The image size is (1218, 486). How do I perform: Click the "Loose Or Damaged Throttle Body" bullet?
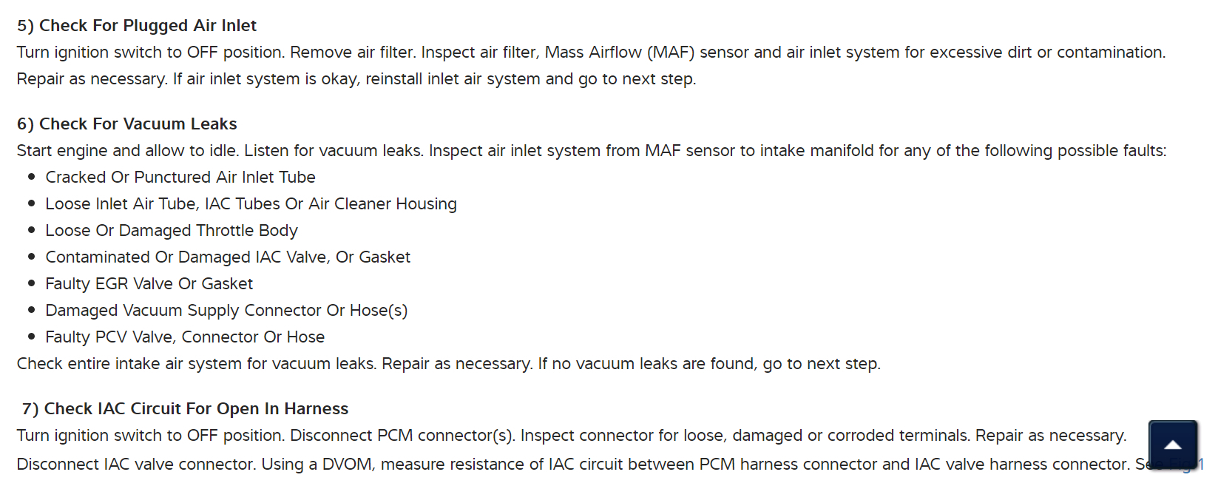(x=171, y=231)
